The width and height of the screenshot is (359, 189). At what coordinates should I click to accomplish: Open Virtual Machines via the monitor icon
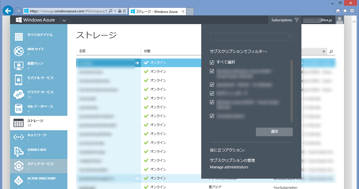tap(19, 66)
